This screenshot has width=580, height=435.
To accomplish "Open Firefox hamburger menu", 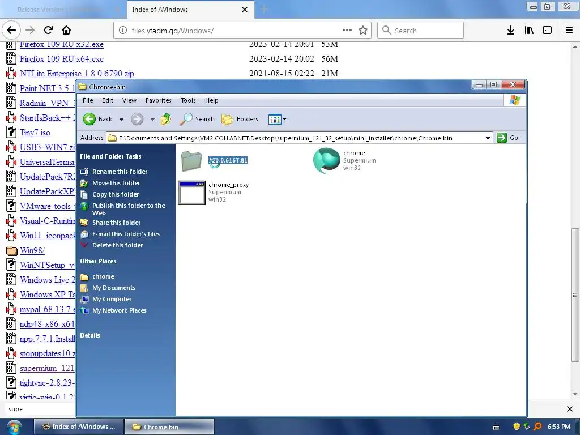I will [569, 31].
